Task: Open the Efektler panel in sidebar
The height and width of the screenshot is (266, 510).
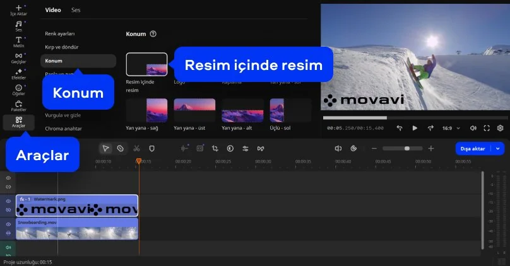Action: 18,72
